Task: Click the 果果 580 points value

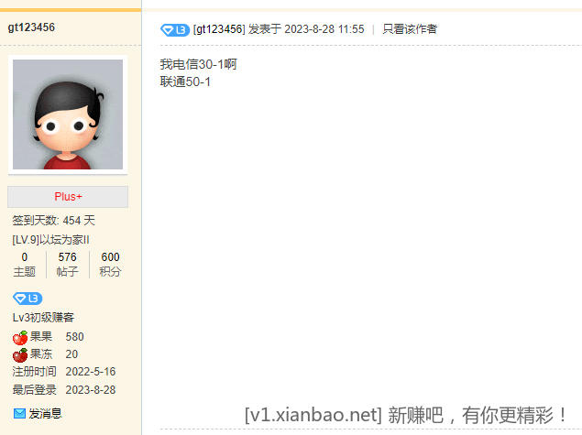Action: (74, 337)
